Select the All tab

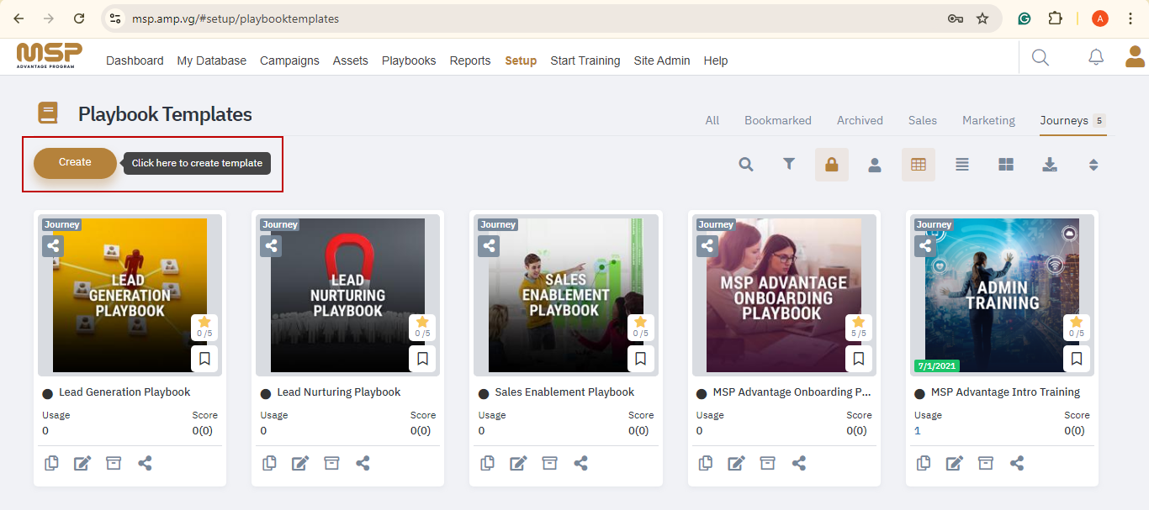[x=712, y=120]
